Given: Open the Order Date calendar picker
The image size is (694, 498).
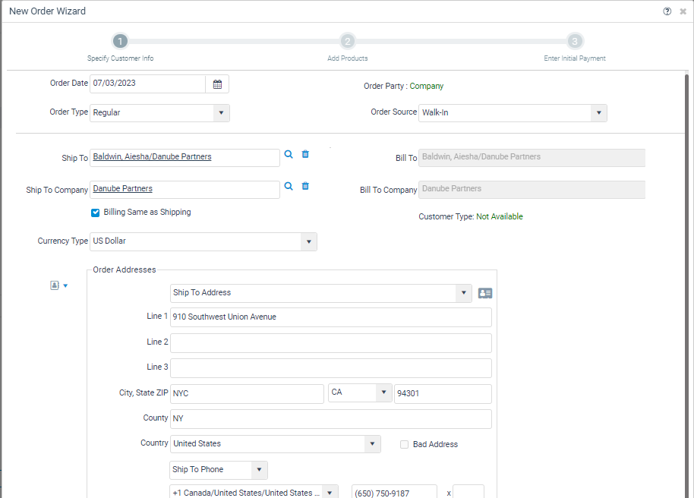Looking at the screenshot, I should (217, 84).
